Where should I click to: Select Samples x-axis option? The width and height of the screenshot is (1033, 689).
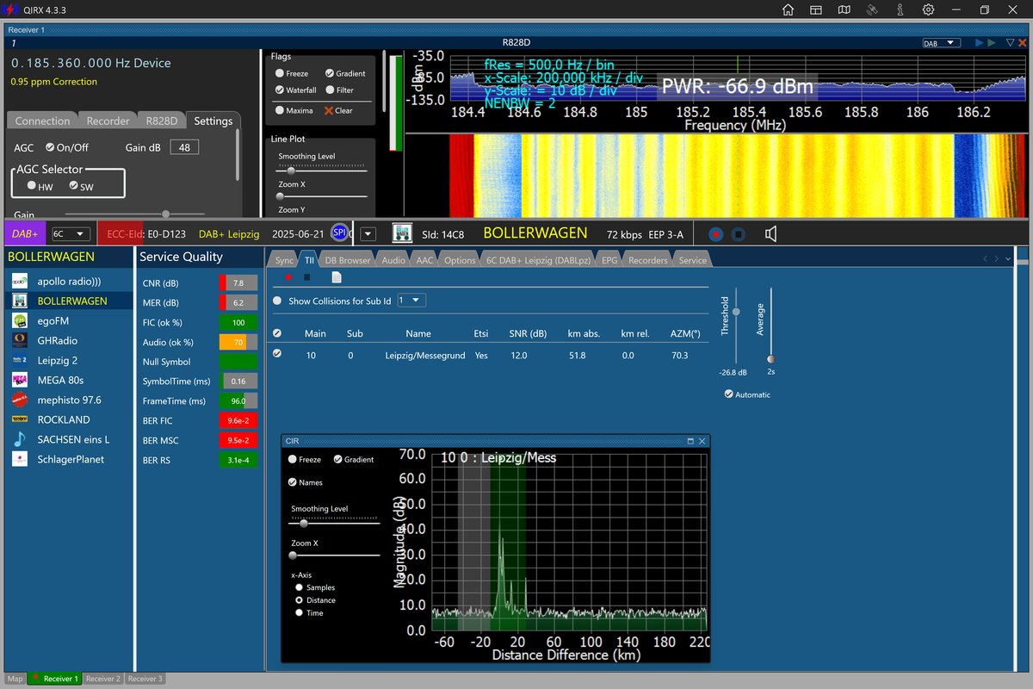coord(300,587)
